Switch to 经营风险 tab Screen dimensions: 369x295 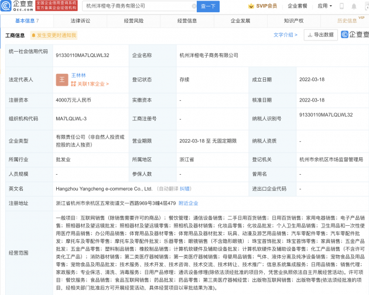pyautogui.click(x=134, y=21)
